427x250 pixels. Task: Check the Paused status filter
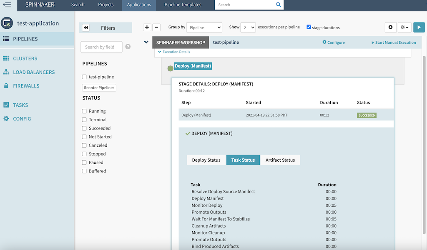point(84,162)
